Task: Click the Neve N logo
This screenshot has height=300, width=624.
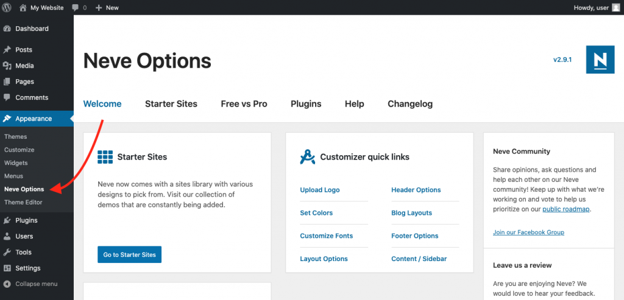Action: (x=600, y=60)
